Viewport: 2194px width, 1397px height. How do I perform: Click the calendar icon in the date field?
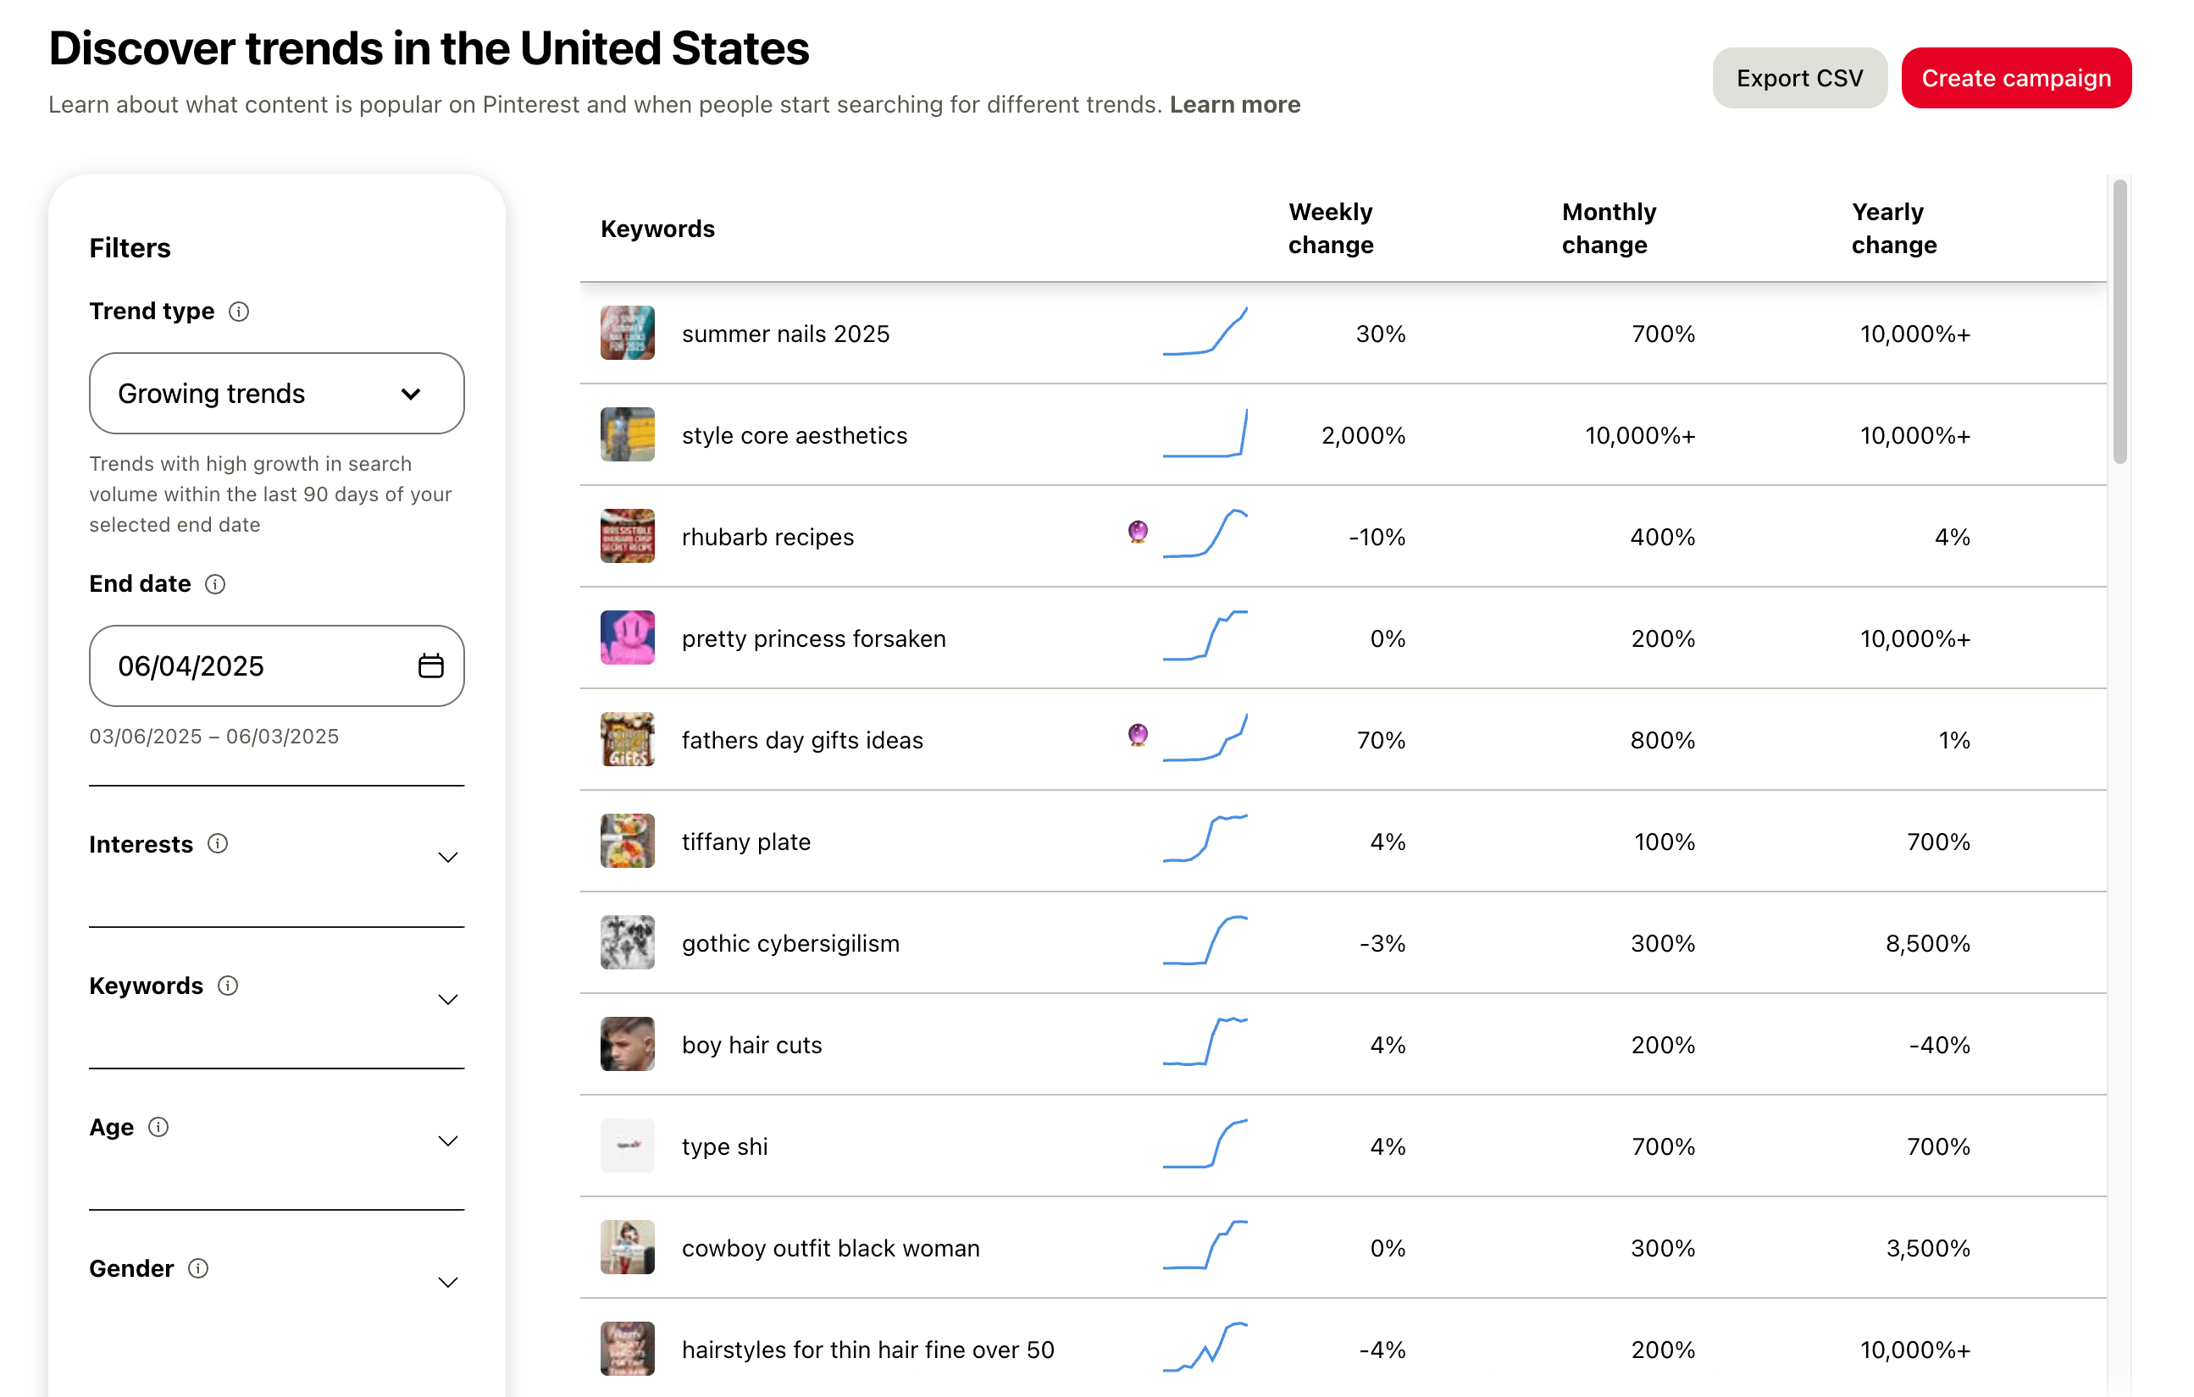[430, 665]
